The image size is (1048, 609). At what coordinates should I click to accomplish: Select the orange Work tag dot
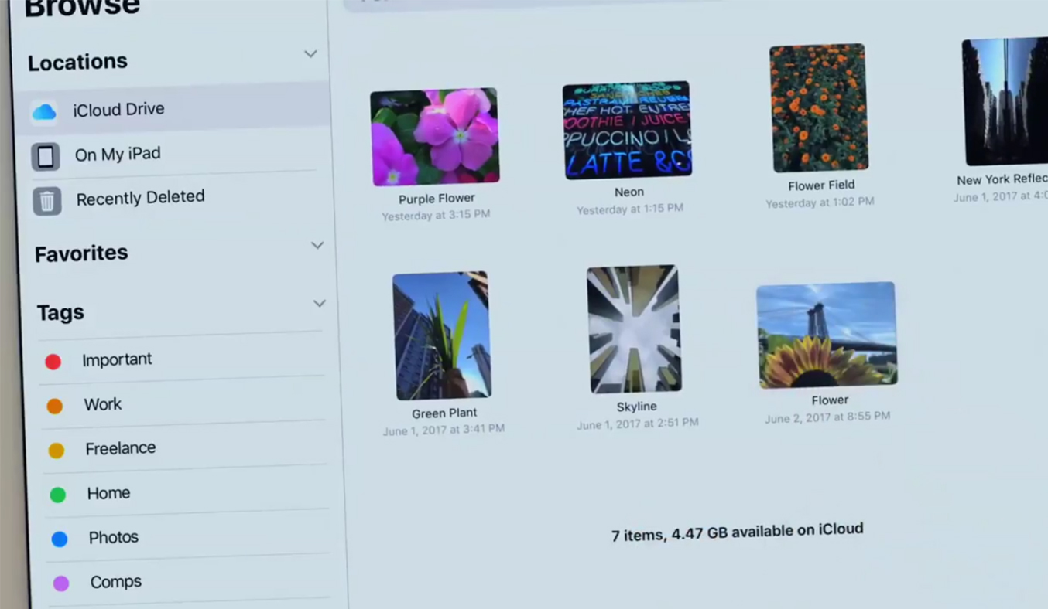pos(54,407)
